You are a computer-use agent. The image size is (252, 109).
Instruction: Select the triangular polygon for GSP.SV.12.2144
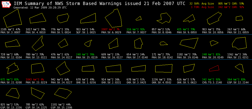click(x=240, y=68)
